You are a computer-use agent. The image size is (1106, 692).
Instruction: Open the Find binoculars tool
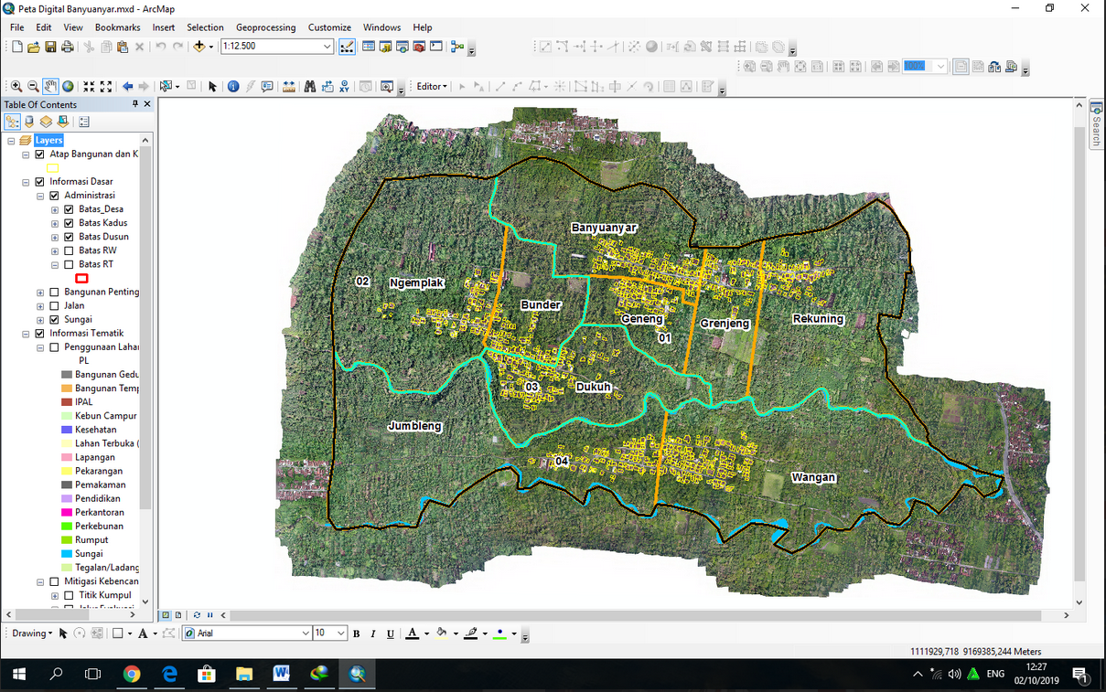tap(310, 87)
